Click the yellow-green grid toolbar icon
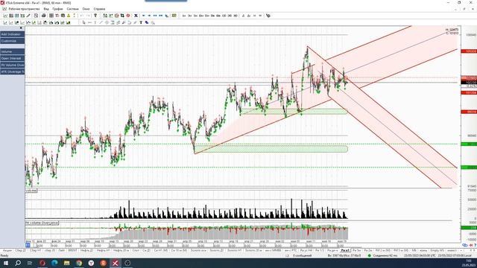The width and height of the screenshot is (477, 268). (x=174, y=16)
